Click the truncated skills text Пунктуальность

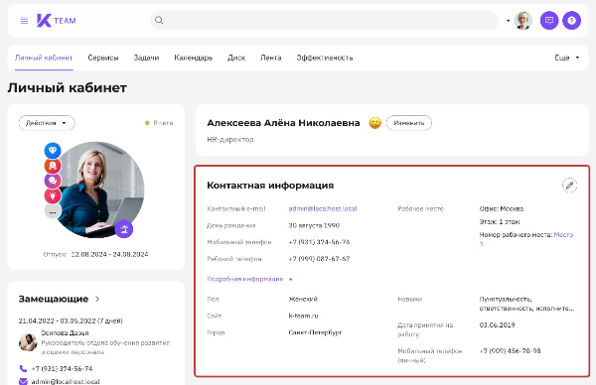[x=526, y=304]
